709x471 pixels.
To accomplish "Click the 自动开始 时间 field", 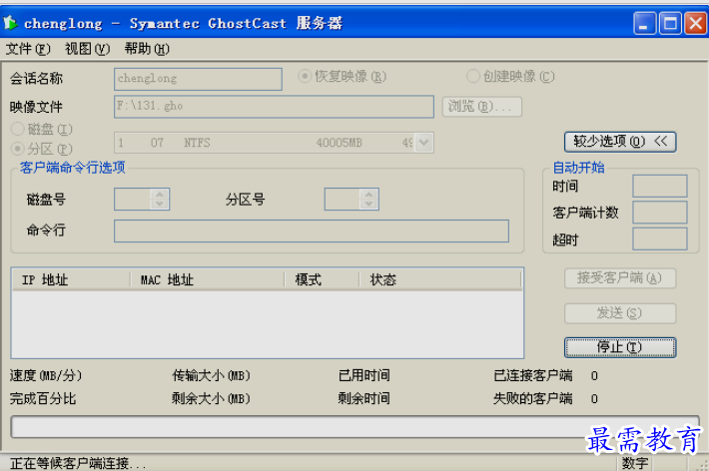I will click(x=660, y=187).
